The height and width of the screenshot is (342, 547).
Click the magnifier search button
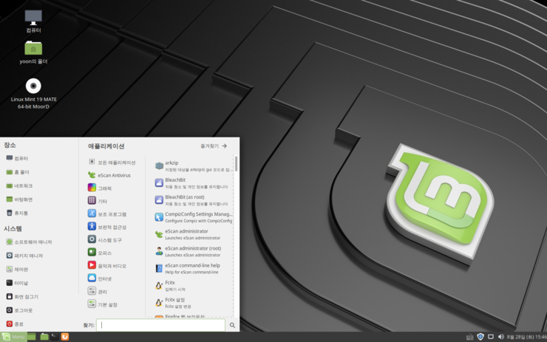(x=232, y=325)
